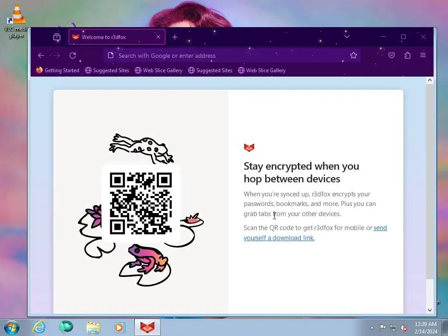
Task: Focus the Search with Google address bar
Action: click(232, 56)
